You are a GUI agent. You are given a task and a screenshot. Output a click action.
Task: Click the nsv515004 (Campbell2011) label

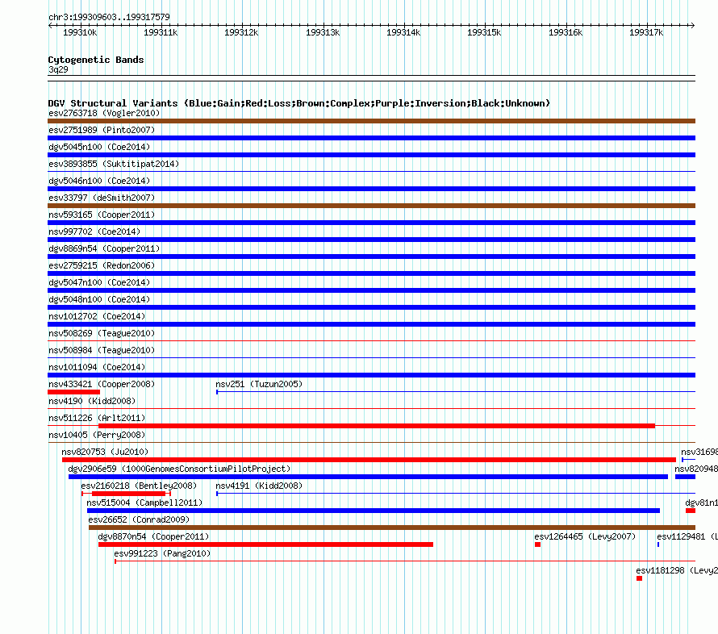[144, 503]
